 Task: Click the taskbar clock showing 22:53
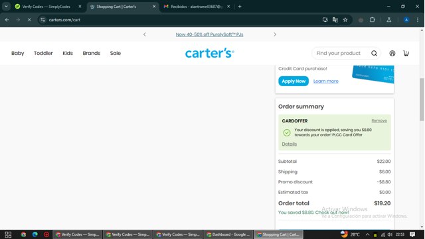(x=400, y=234)
